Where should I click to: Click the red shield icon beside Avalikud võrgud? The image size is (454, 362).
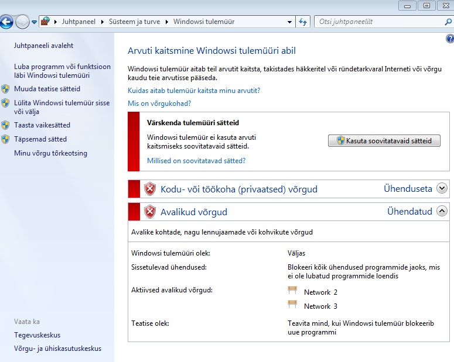pos(150,212)
